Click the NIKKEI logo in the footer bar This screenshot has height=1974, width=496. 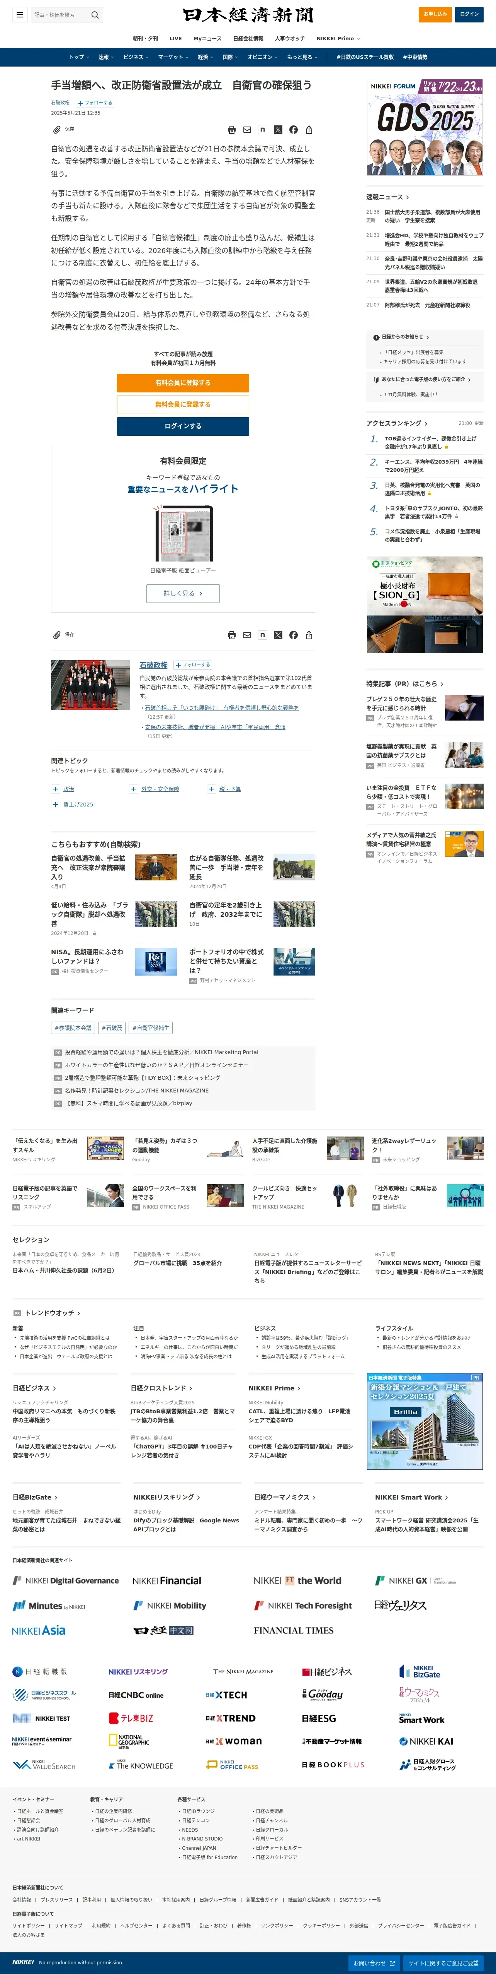(23, 1962)
